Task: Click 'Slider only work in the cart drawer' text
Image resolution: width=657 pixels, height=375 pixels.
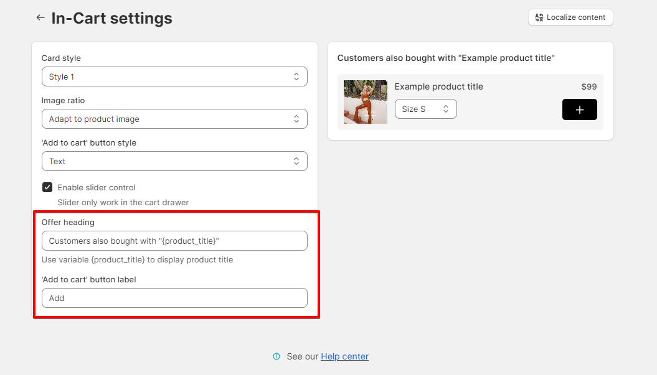Action: pos(123,203)
